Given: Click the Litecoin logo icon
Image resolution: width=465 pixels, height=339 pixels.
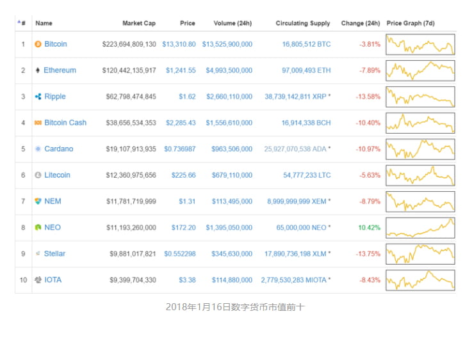Looking at the screenshot, I should point(38,175).
